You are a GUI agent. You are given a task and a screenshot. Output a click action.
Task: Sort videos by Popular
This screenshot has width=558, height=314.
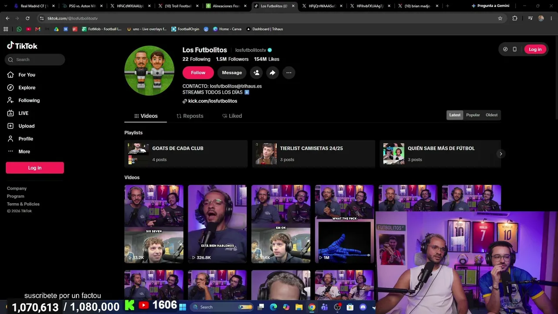click(x=473, y=115)
